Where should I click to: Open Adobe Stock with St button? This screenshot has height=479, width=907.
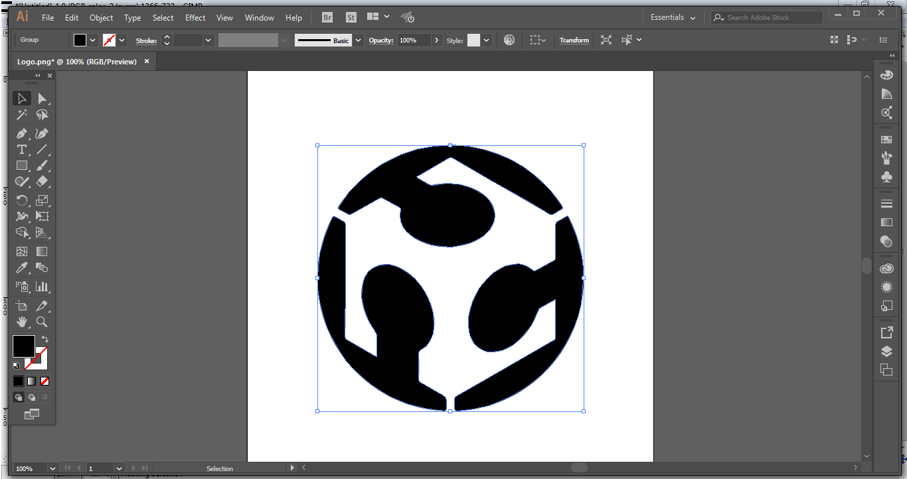351,18
